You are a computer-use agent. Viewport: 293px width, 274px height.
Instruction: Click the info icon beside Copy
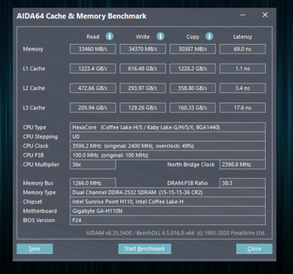(209, 37)
